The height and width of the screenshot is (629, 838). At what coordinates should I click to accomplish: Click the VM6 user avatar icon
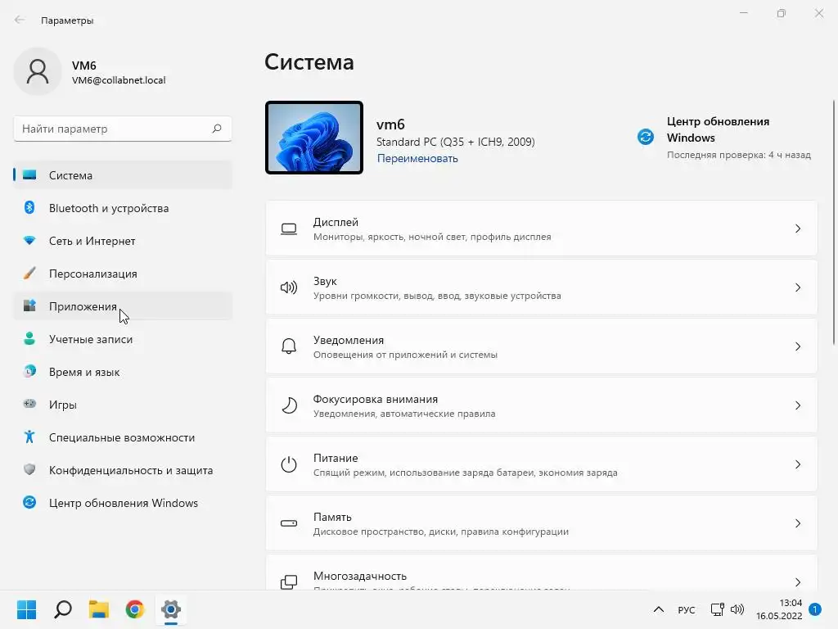(38, 71)
